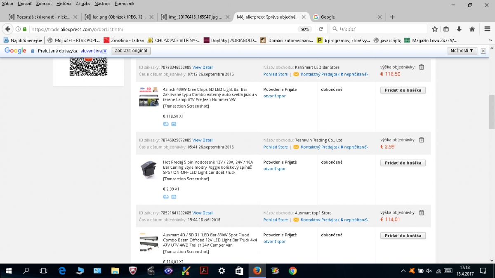Open the Súbor menu
The height and width of the screenshot is (278, 495).
click(8, 4)
